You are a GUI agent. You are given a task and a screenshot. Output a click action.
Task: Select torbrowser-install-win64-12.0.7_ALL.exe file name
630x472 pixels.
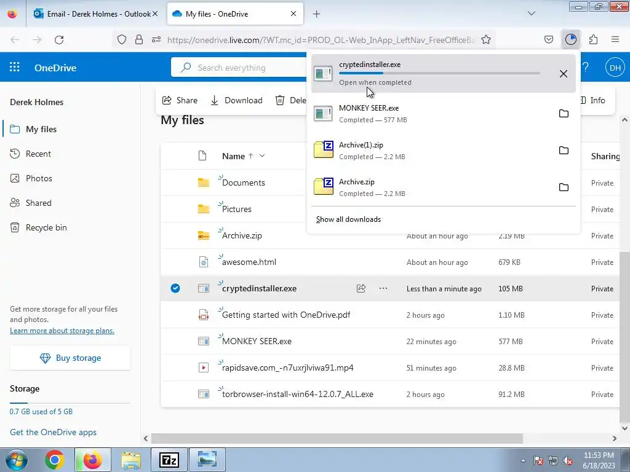297,394
